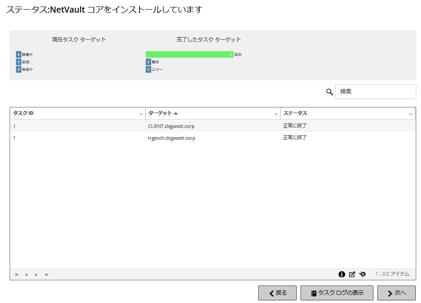Click the 延期 count badge
This screenshot has height=303, width=421.
tap(18, 62)
